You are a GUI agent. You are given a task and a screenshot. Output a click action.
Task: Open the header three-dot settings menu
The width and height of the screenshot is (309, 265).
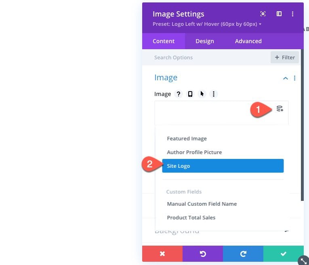coord(293,14)
